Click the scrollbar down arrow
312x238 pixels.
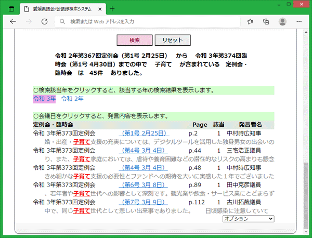(306, 232)
